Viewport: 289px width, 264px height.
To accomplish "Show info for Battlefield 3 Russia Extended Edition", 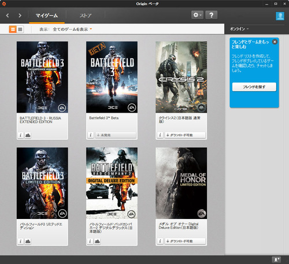I will (21, 135).
